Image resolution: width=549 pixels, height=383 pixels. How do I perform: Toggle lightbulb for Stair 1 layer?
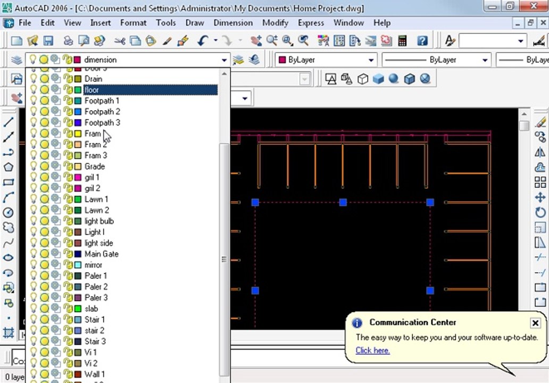(33, 320)
